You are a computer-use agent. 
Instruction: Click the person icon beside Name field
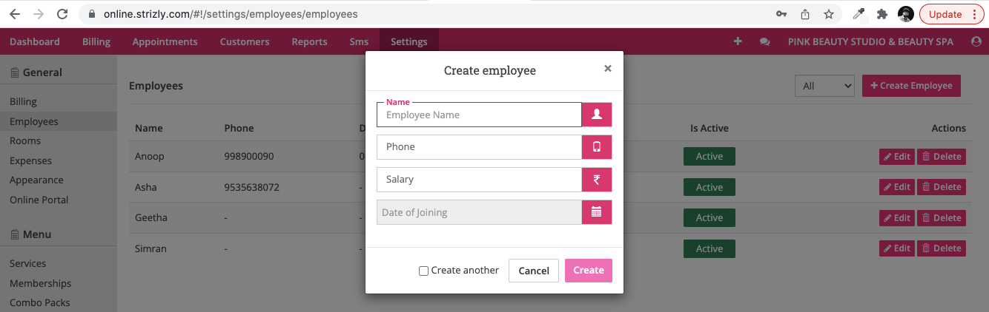pyautogui.click(x=597, y=115)
